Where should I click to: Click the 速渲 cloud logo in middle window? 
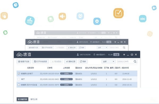[34, 42]
